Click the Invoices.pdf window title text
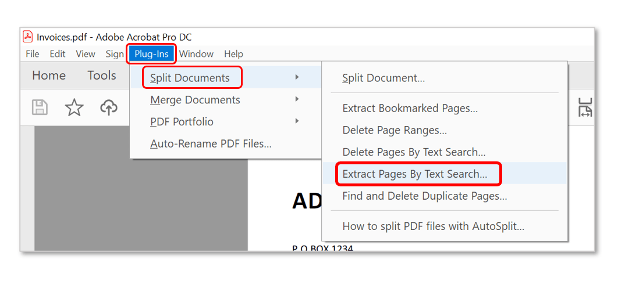Screen dimensions: 618x281 click(x=114, y=37)
